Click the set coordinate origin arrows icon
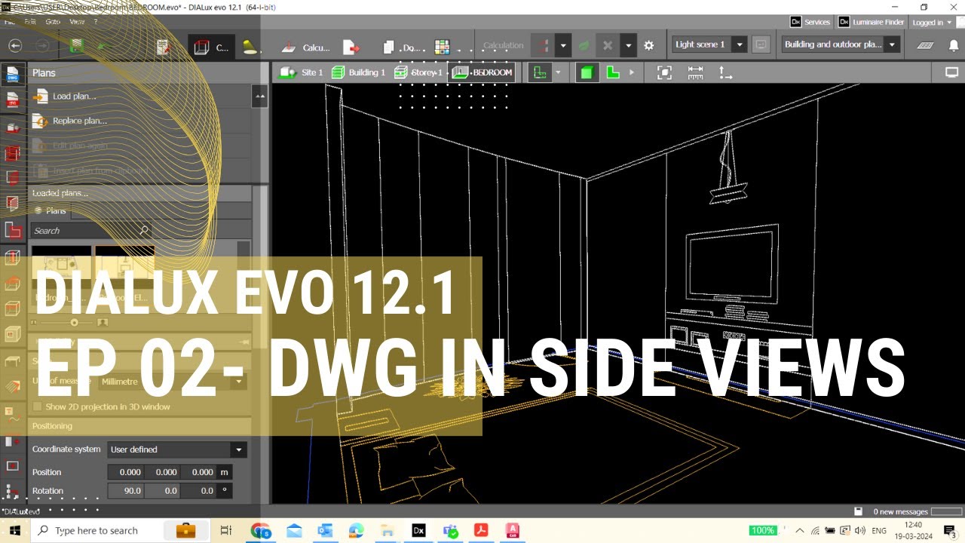The width and height of the screenshot is (965, 543). click(725, 72)
